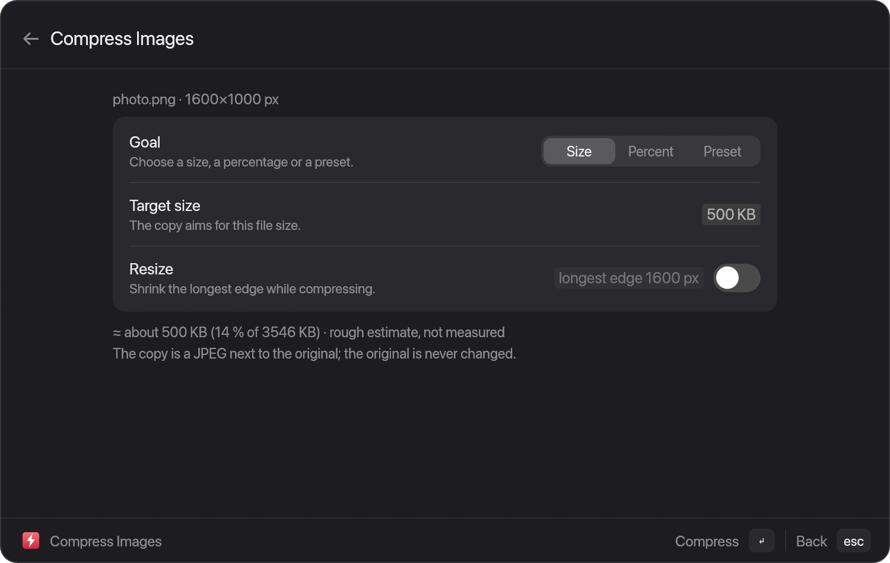The width and height of the screenshot is (890, 563).
Task: Click the Compress action button
Action: tap(707, 541)
